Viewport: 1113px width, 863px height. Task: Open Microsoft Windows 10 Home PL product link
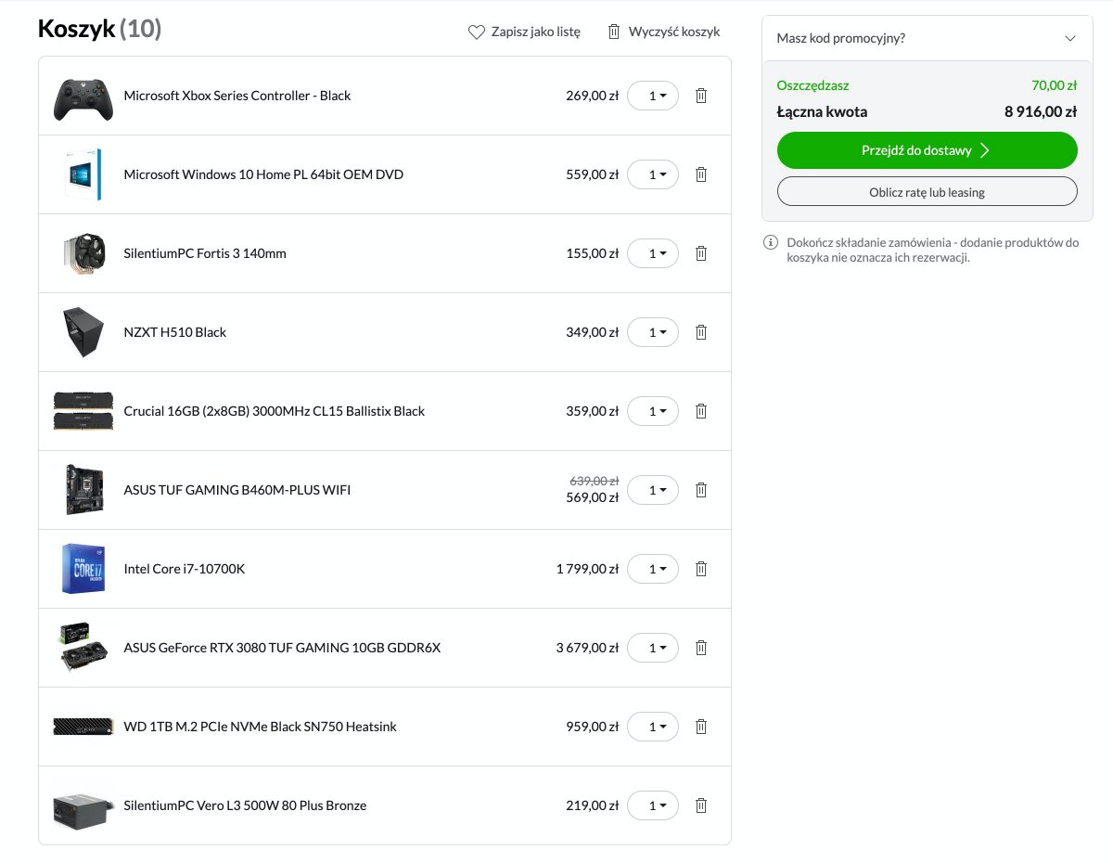coord(263,174)
